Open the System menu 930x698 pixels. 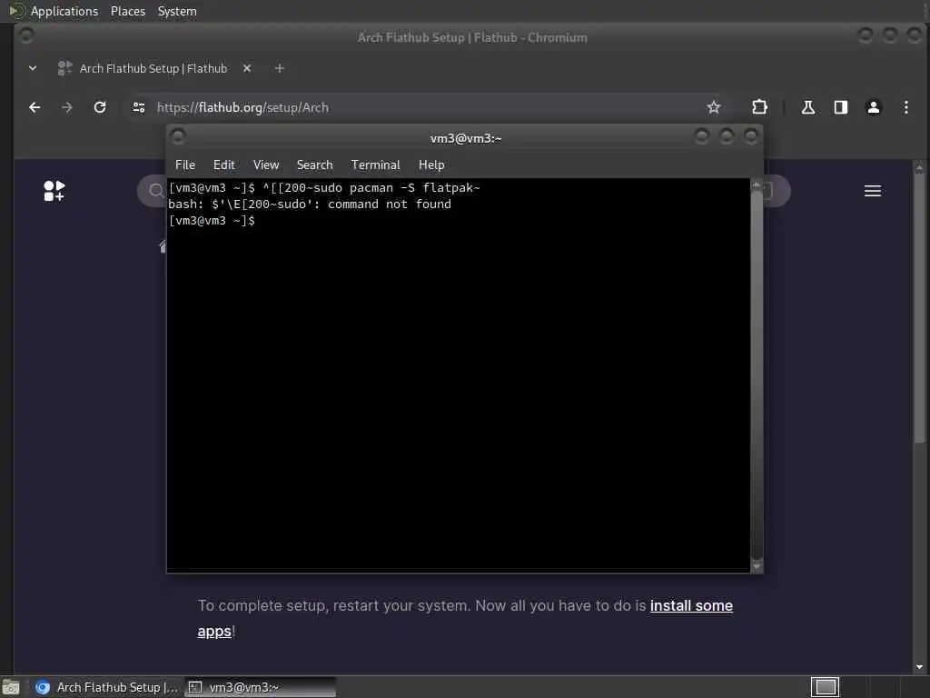[177, 11]
